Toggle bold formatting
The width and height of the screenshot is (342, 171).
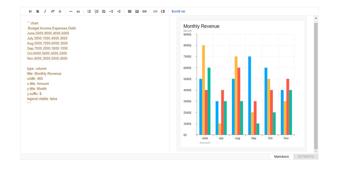(x=38, y=11)
